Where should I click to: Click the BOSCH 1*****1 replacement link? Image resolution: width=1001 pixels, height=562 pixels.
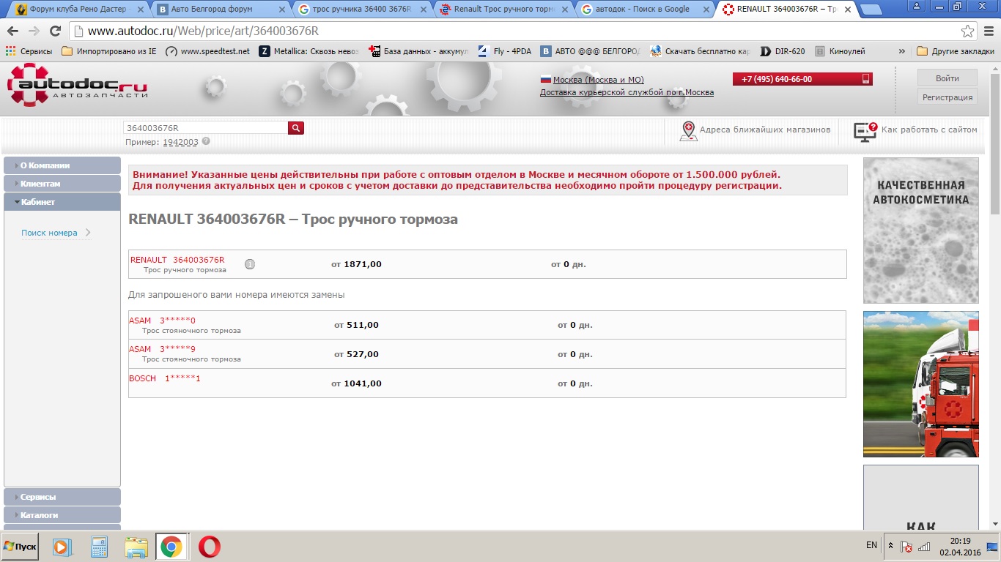point(164,378)
